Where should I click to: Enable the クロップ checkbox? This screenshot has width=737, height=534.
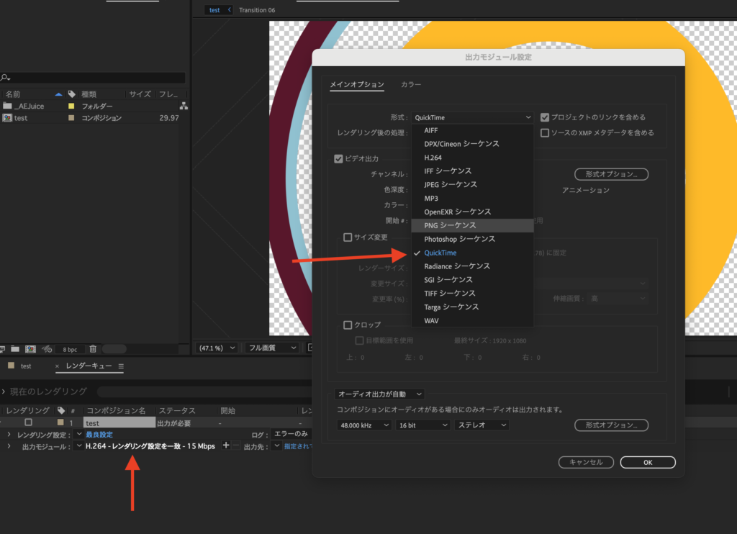348,325
